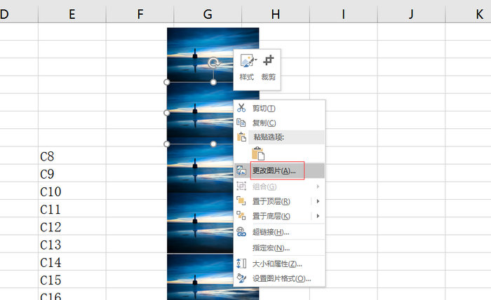The image size is (491, 300).
Task: Open 设置图片格式(O)... menu entry
Action: [280, 278]
